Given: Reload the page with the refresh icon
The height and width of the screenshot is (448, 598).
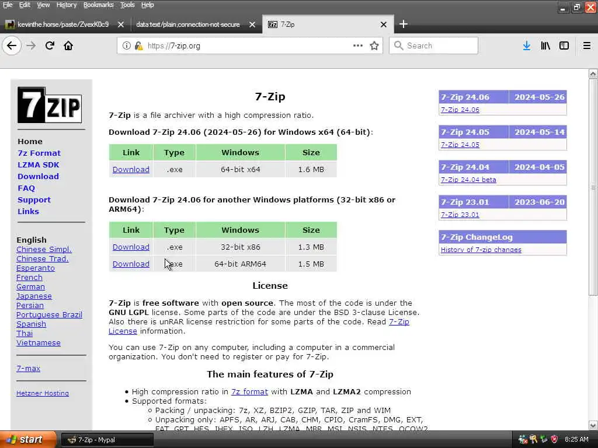Looking at the screenshot, I should pos(50,45).
